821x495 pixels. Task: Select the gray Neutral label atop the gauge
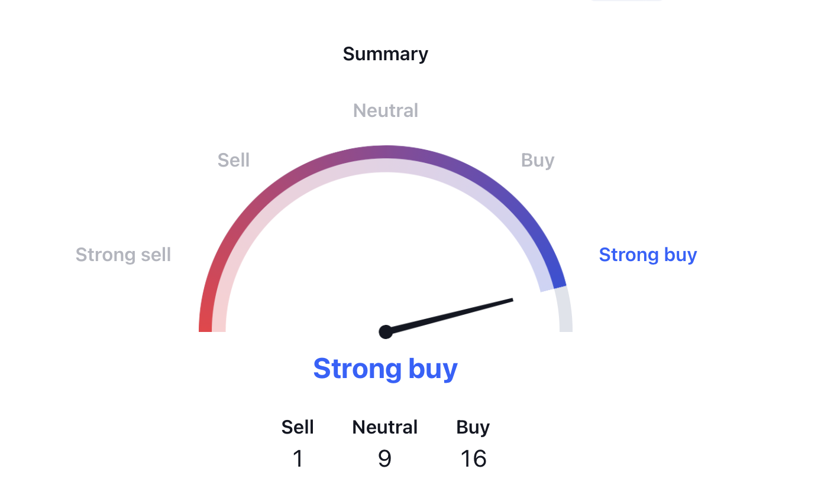point(386,110)
